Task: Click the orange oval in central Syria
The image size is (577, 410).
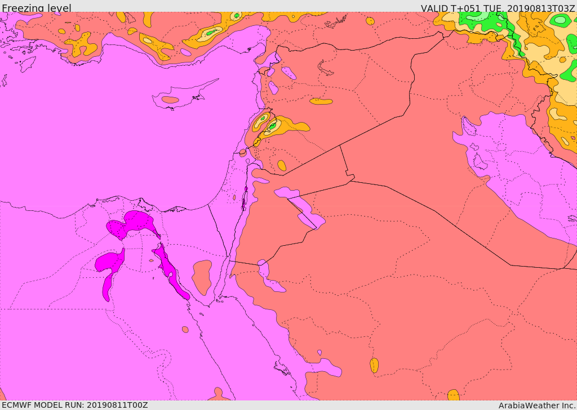Action: tap(321, 102)
